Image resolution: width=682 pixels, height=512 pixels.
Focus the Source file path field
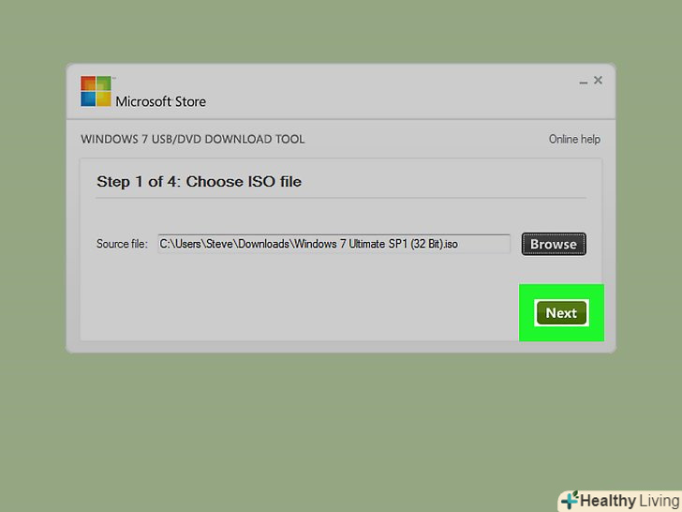pyautogui.click(x=334, y=244)
